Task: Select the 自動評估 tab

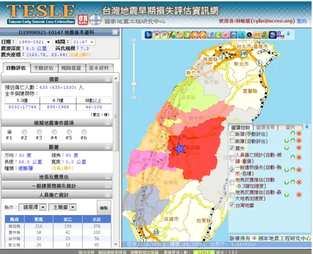Action: [16, 68]
